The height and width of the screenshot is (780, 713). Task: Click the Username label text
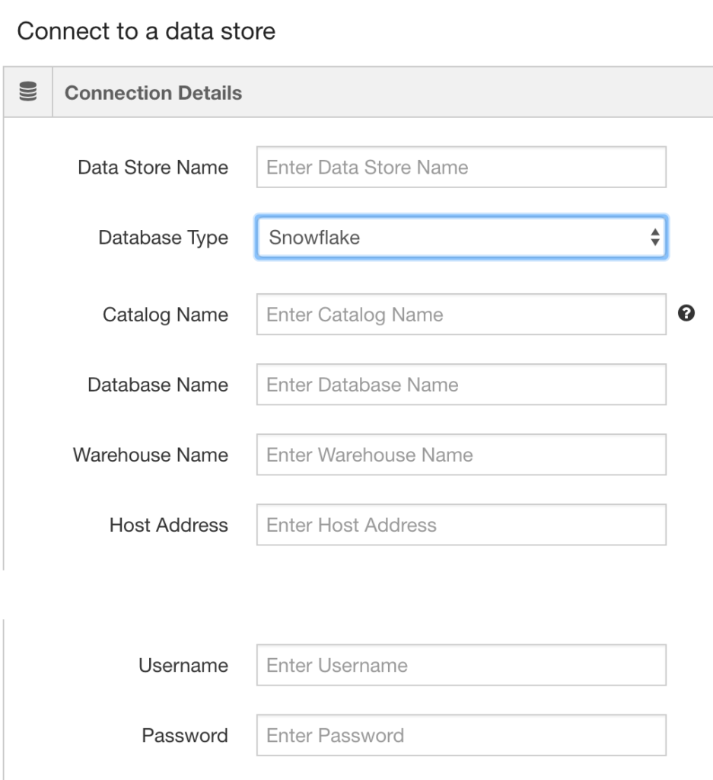click(x=183, y=666)
